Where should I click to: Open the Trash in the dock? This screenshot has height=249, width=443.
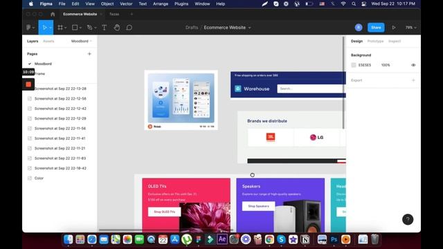click(x=374, y=239)
